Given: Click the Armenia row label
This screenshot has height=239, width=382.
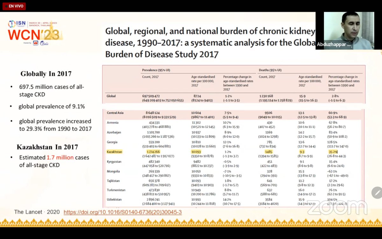Looking at the screenshot, I should pyautogui.click(x=113, y=122).
